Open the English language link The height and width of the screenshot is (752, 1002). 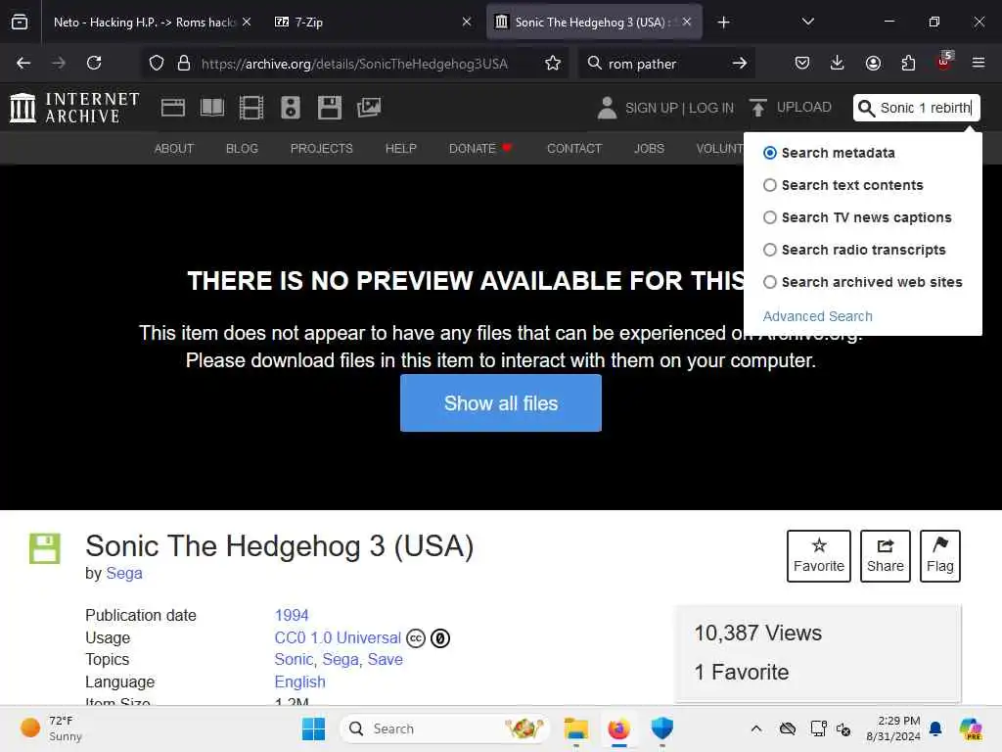(299, 681)
